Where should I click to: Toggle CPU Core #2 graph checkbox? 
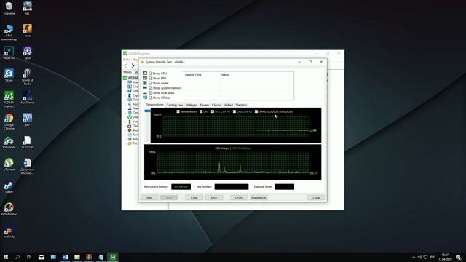pyautogui.click(x=234, y=111)
